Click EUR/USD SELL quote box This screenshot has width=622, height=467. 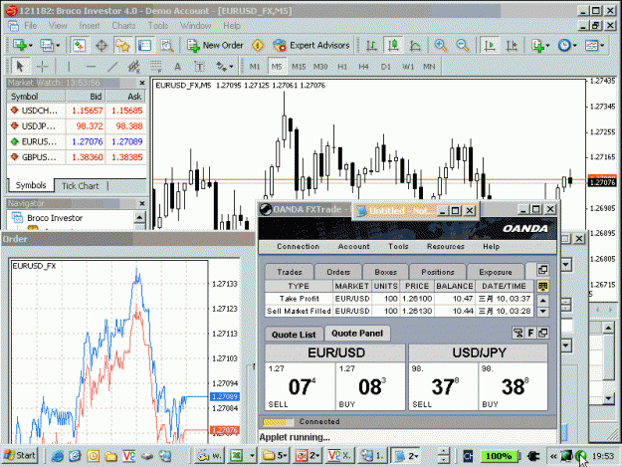point(300,386)
